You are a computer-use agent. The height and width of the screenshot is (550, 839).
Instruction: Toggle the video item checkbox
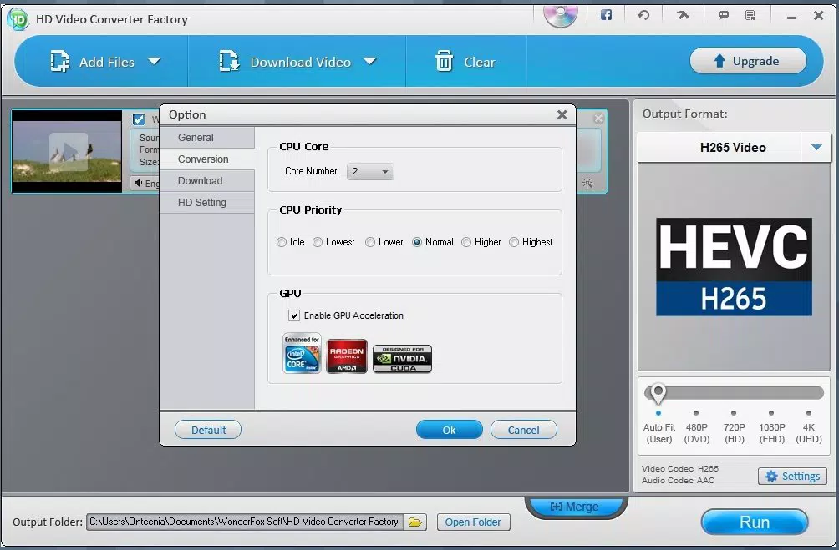139,119
